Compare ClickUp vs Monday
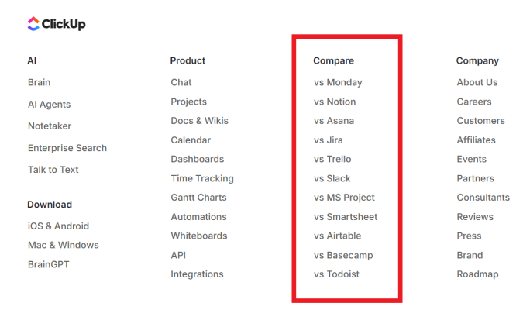This screenshot has width=523, height=310. [x=338, y=83]
